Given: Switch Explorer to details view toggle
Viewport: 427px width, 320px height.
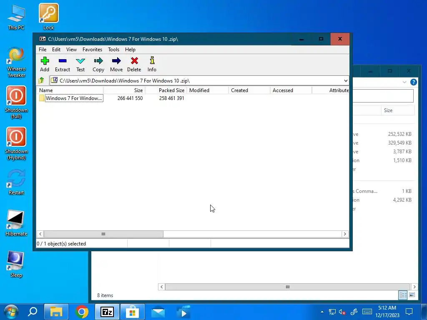Looking at the screenshot, I should [403, 295].
